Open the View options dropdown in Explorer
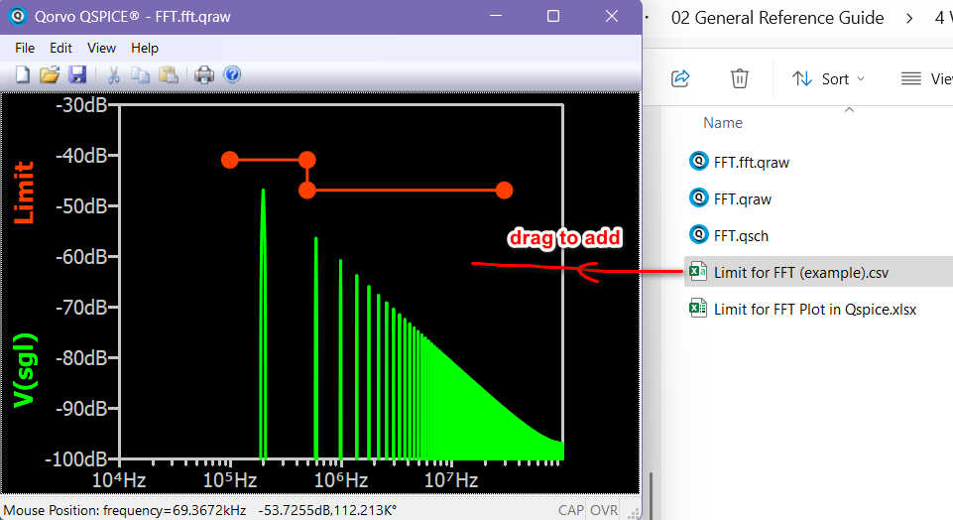Viewport: 953px width, 520px height. (x=925, y=78)
